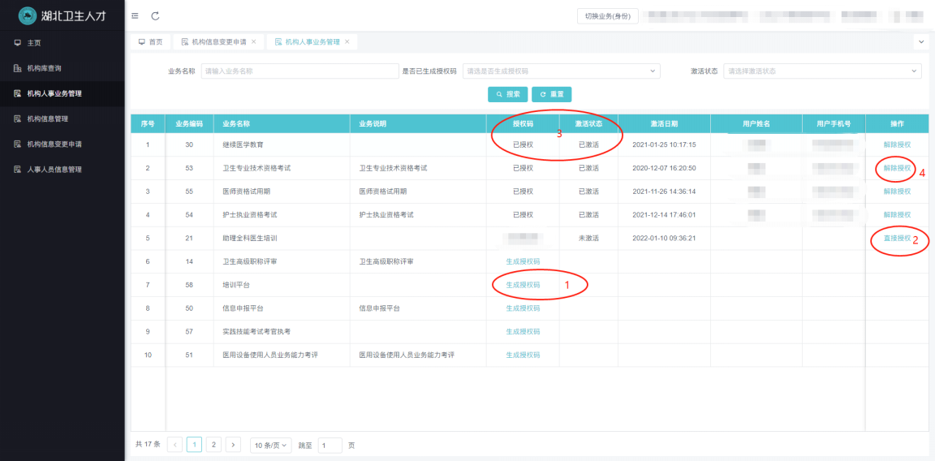
Task: Open 人事人员信息管理 in the sidebar
Action: 54,170
